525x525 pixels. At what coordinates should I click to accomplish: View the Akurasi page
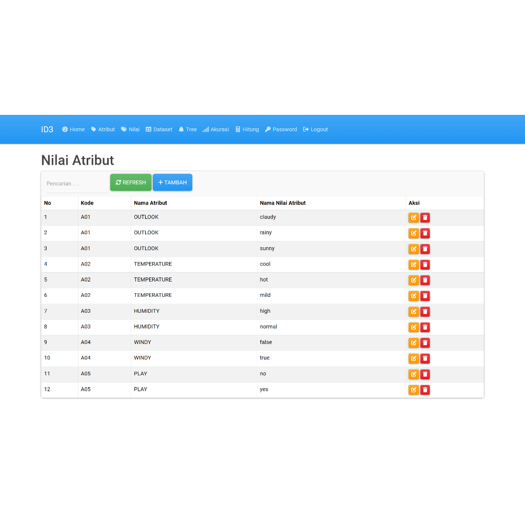pos(216,129)
